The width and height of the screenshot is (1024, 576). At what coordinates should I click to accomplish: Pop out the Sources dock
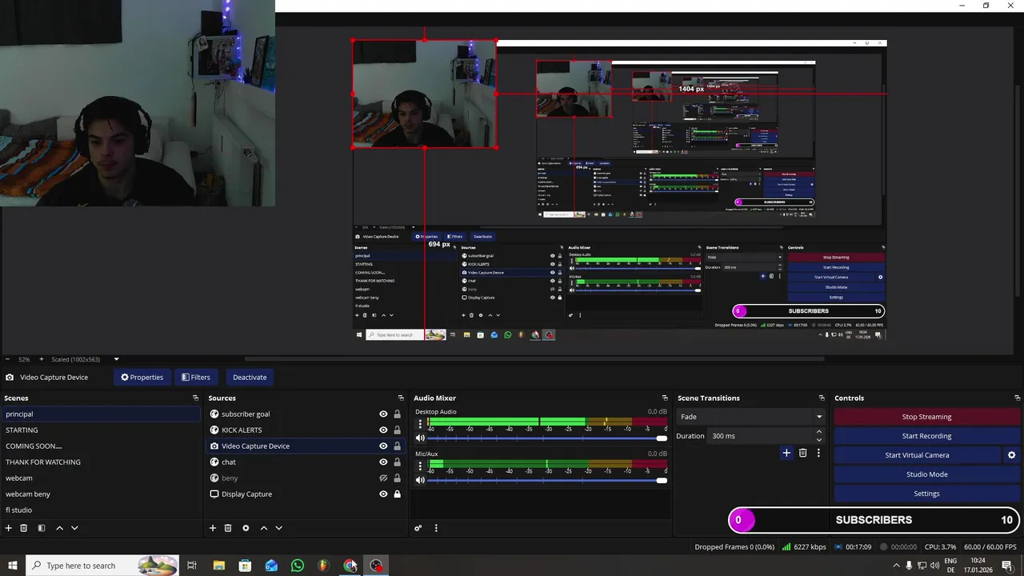point(401,398)
